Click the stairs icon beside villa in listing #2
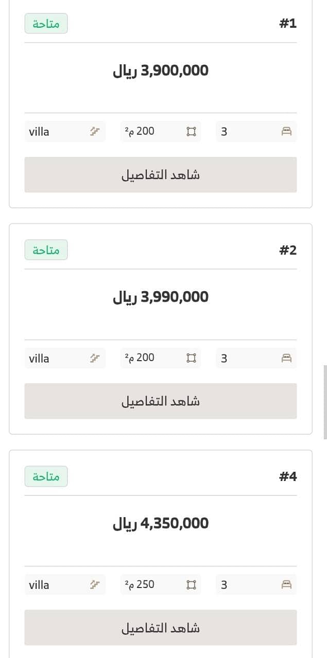This screenshot has height=658, width=327. tap(94, 358)
